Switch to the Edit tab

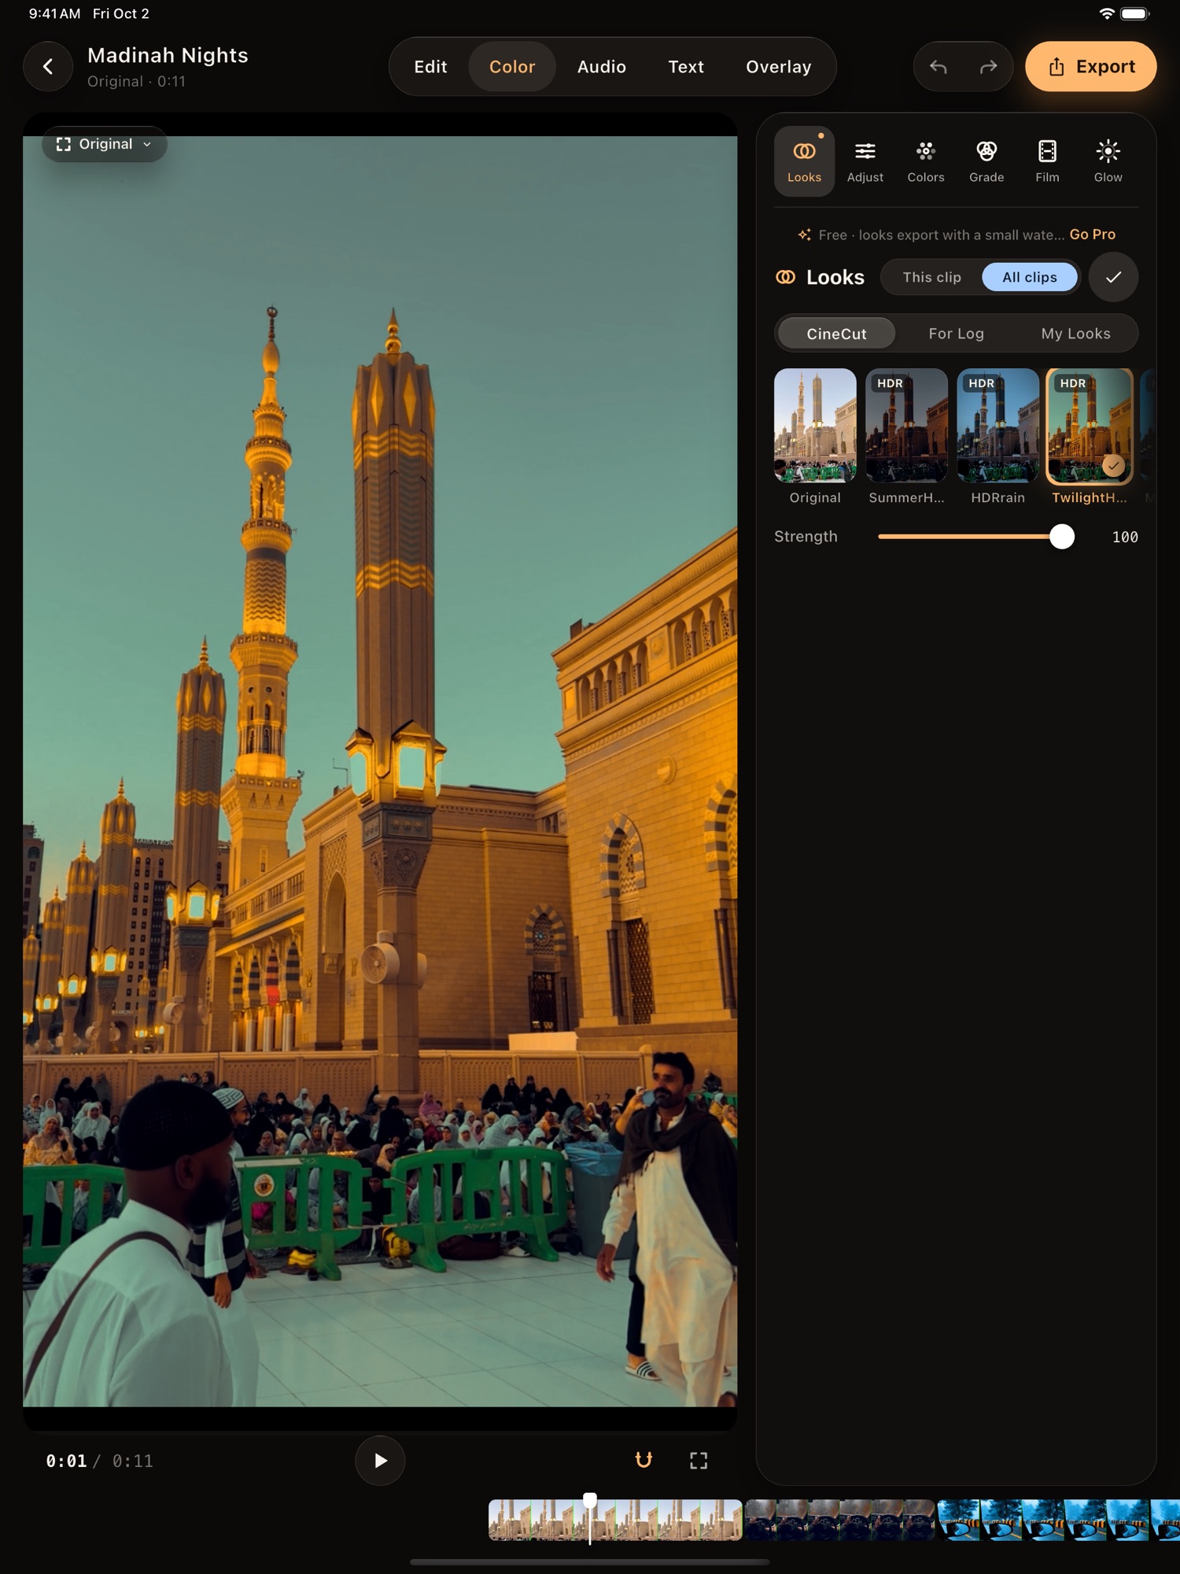pyautogui.click(x=430, y=67)
